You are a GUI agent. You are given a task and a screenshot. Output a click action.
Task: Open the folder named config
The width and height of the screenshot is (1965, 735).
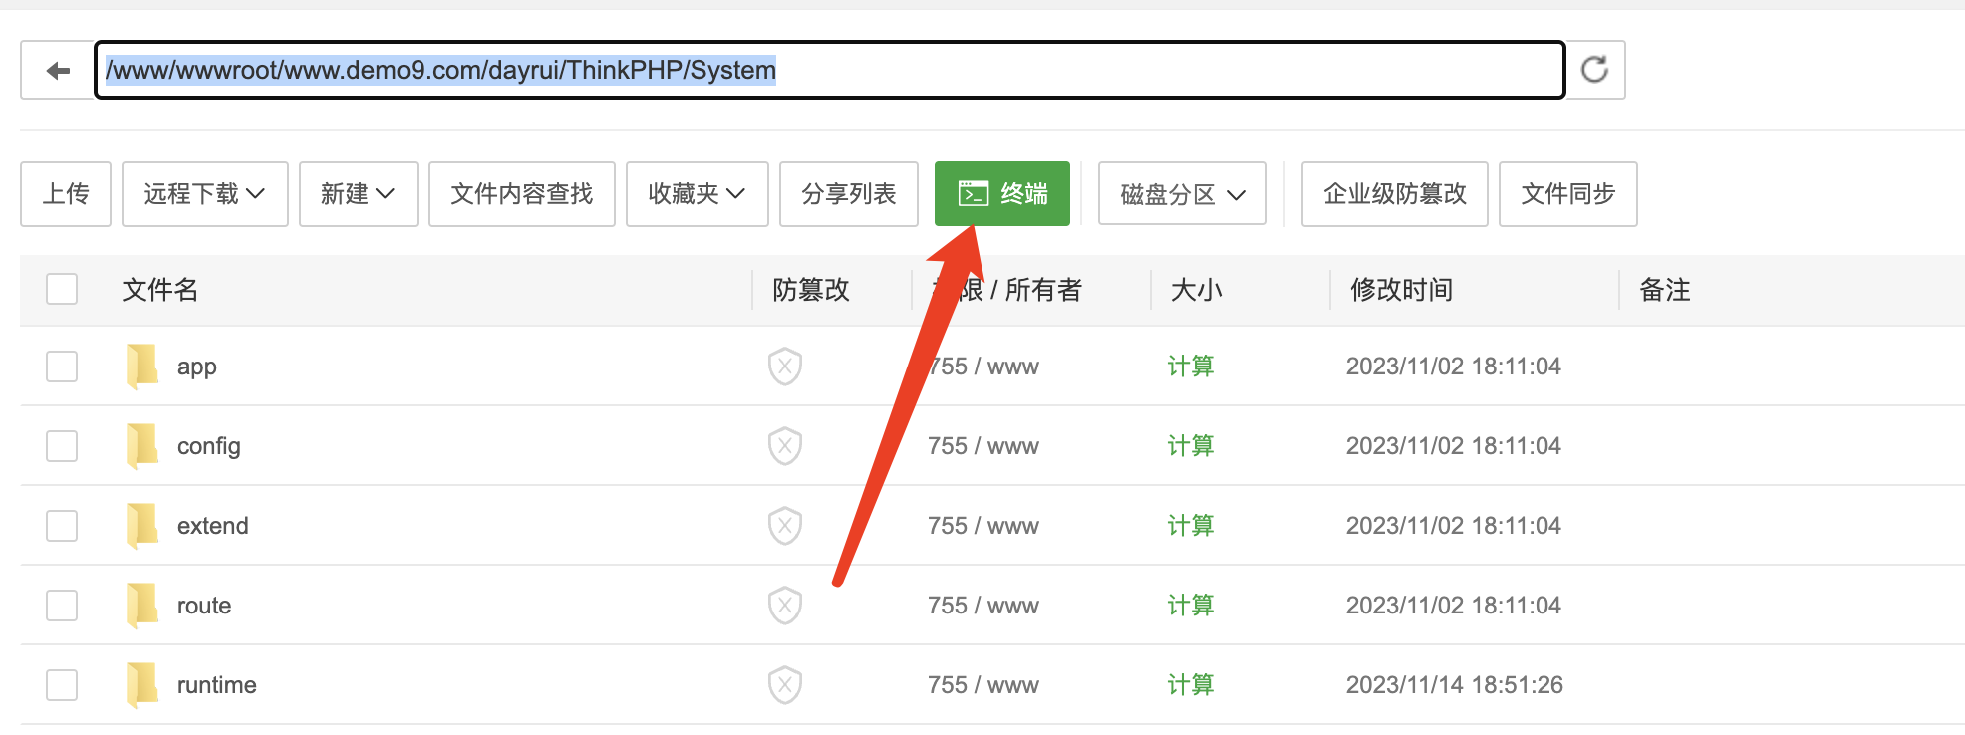point(209,447)
